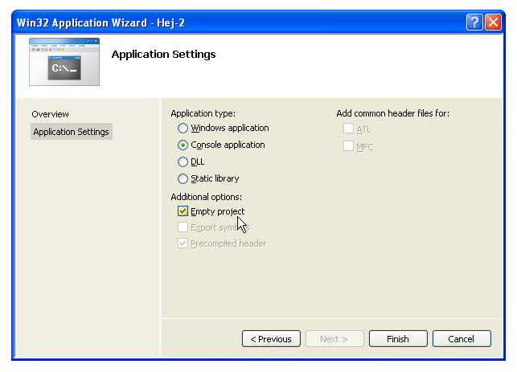Close the Win32 Application Wizard dialog
The width and height of the screenshot is (517, 372).
[493, 22]
